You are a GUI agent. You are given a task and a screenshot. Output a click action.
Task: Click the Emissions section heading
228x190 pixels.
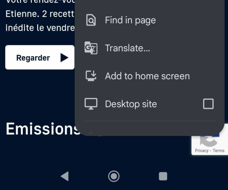point(42,129)
